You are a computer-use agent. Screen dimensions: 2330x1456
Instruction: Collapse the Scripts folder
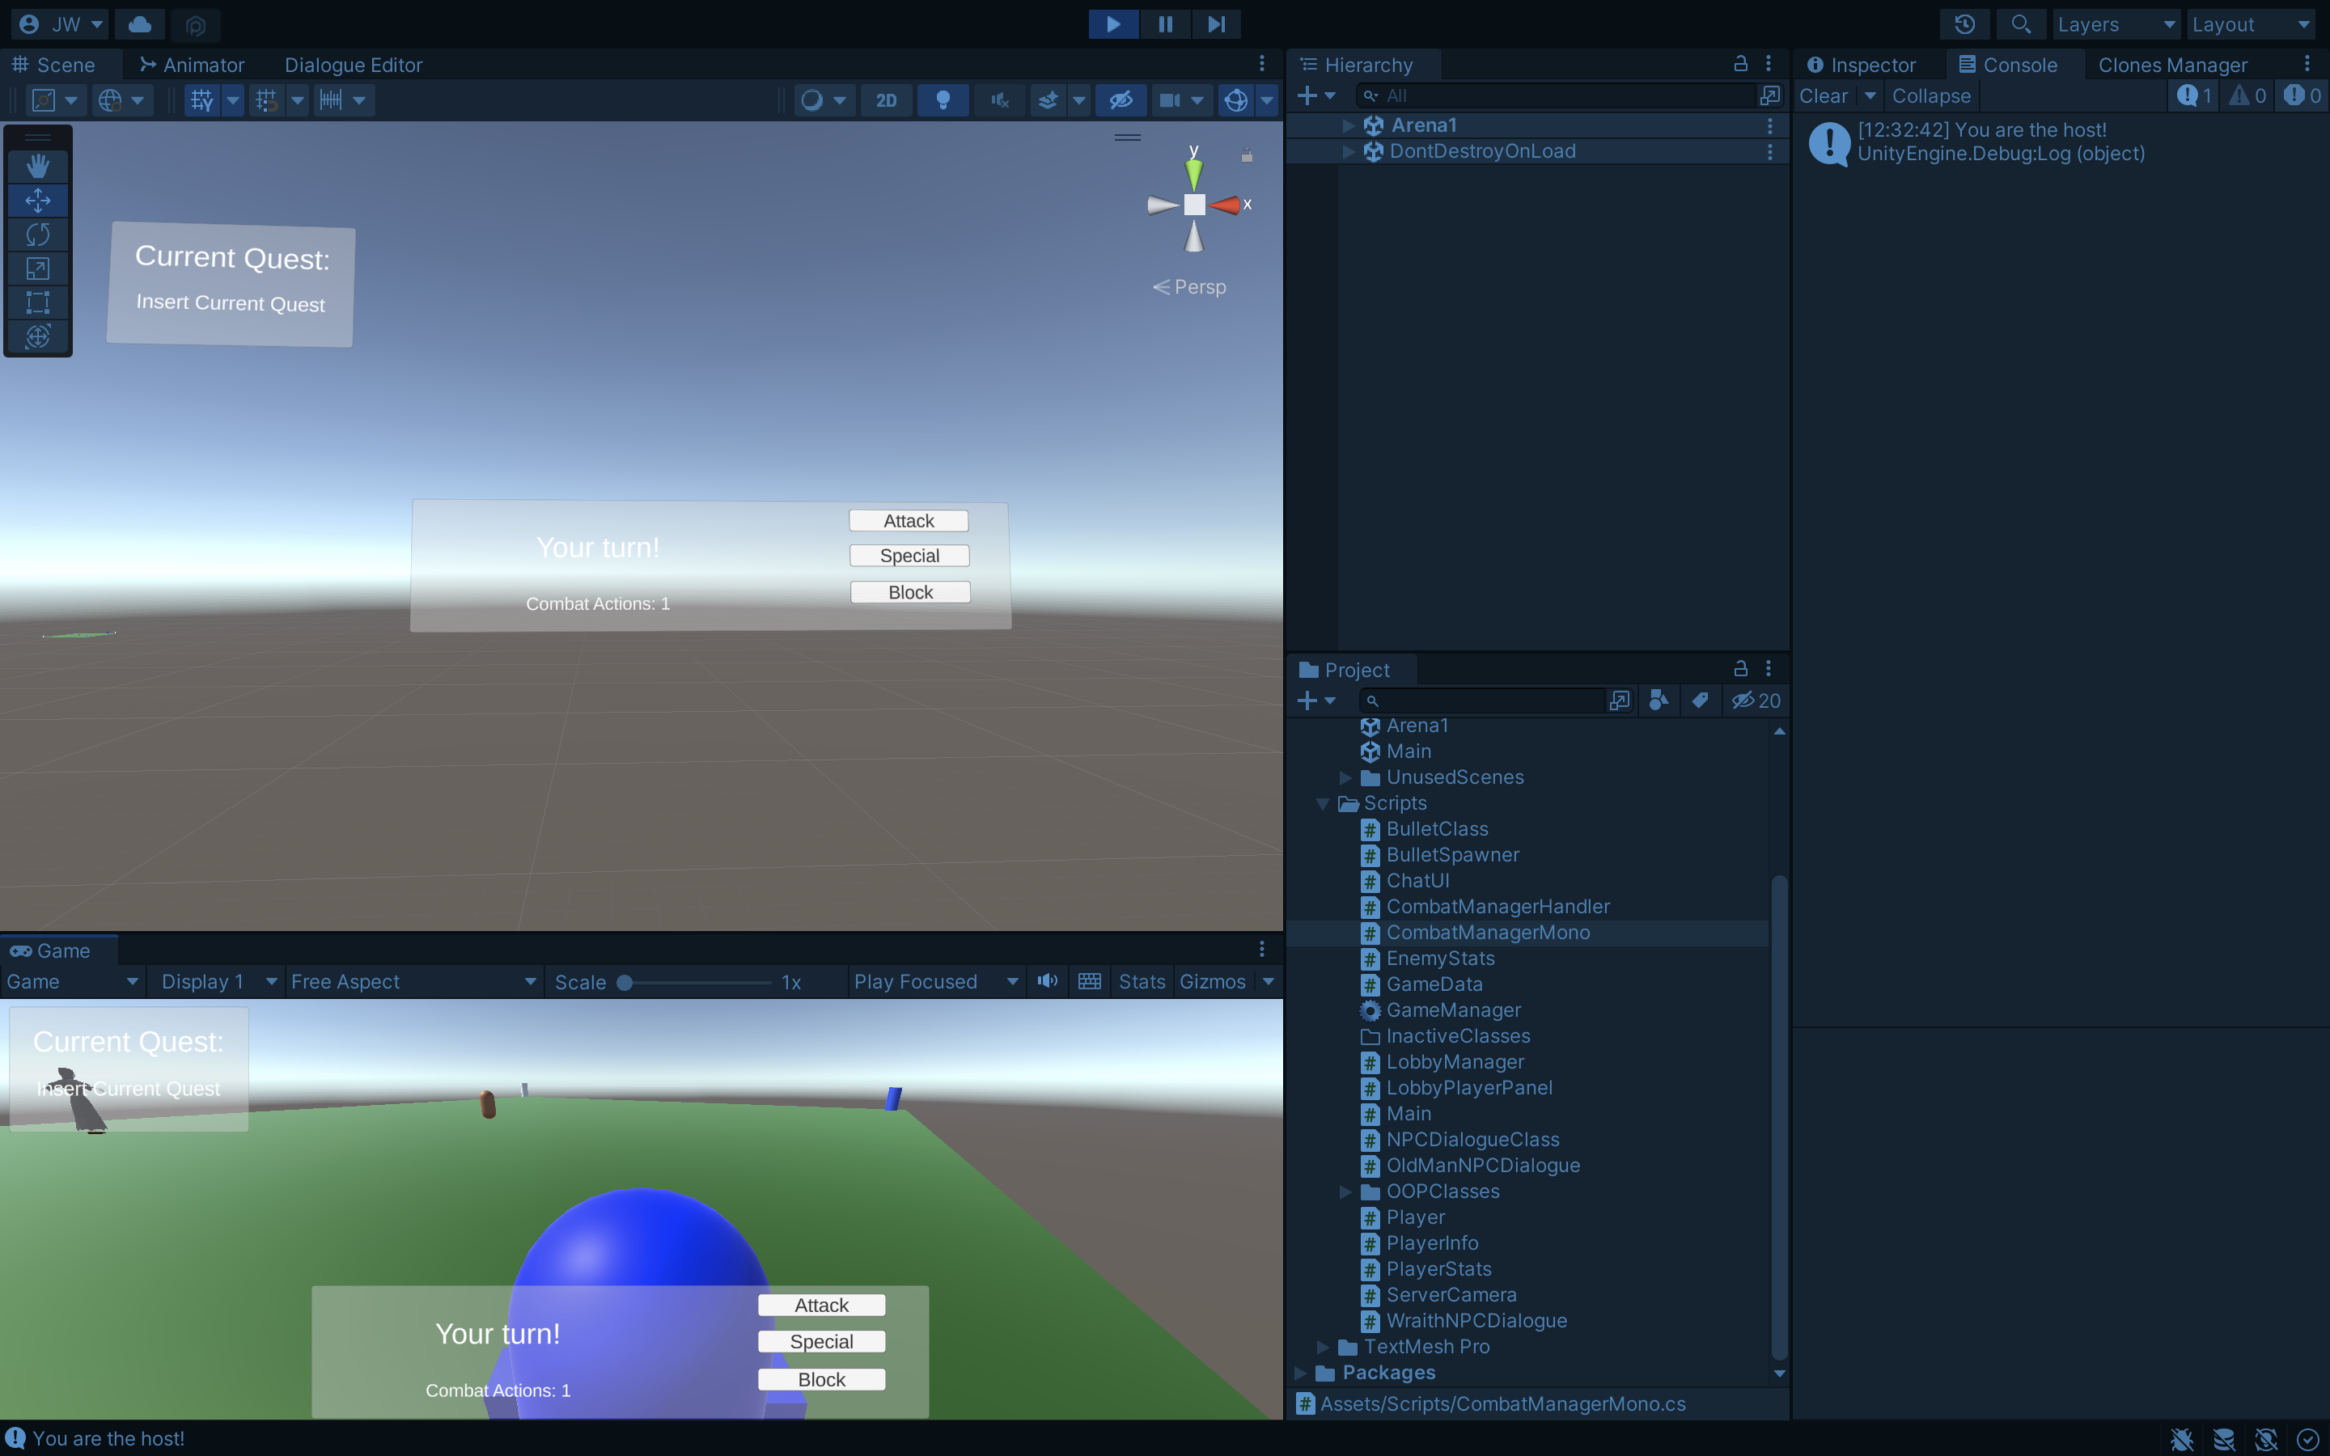1323,803
